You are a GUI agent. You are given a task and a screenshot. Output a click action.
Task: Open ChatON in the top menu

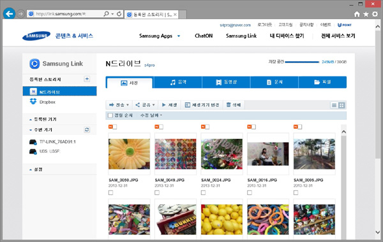(x=204, y=36)
